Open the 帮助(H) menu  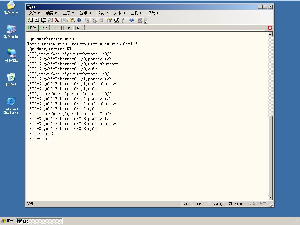click(154, 13)
